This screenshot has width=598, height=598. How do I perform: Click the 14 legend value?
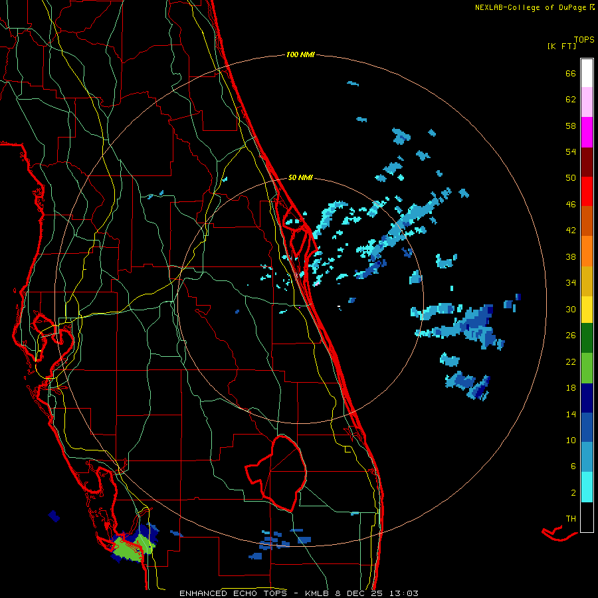(x=571, y=414)
